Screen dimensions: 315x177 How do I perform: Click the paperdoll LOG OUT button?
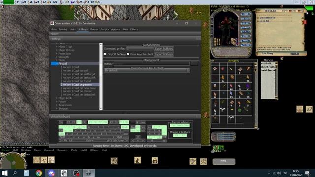pos(246,23)
